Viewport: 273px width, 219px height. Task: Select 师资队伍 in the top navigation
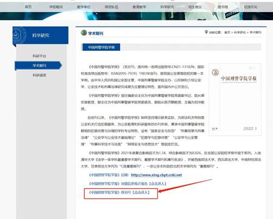pyautogui.click(x=112, y=7)
